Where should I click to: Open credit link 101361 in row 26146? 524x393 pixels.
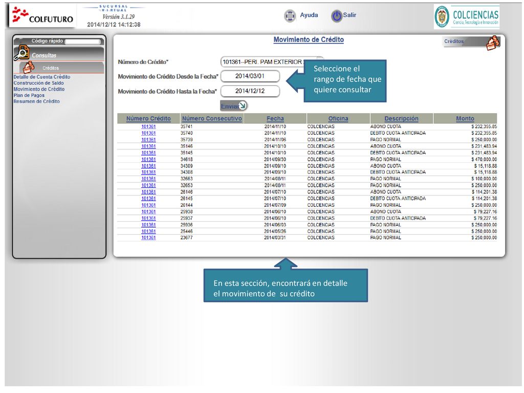(x=148, y=192)
